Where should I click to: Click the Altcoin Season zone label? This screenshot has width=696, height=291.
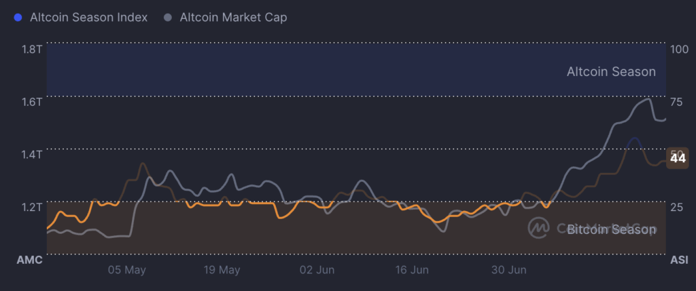611,72
